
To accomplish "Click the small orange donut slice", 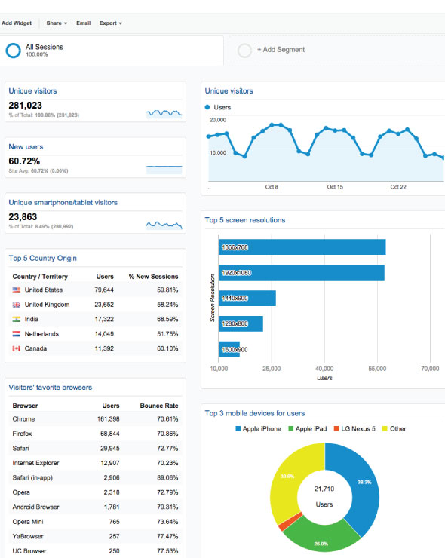I will [290, 522].
